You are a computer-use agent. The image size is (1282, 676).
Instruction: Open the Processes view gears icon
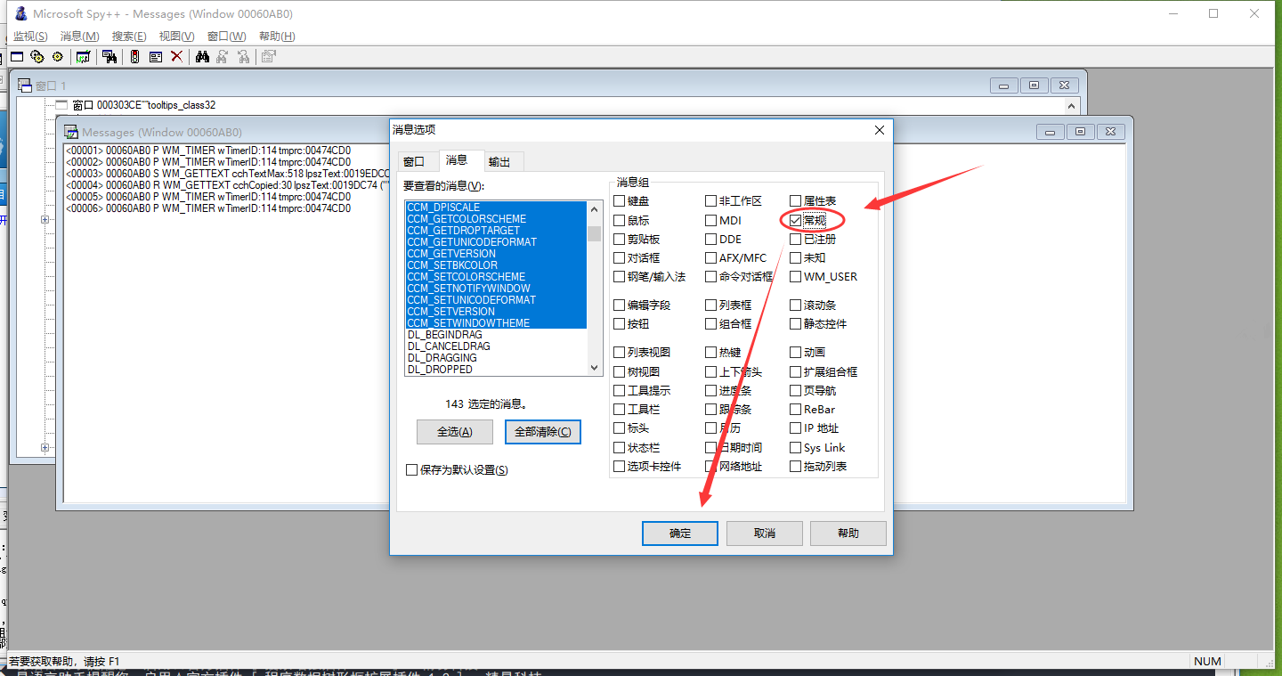[x=37, y=57]
